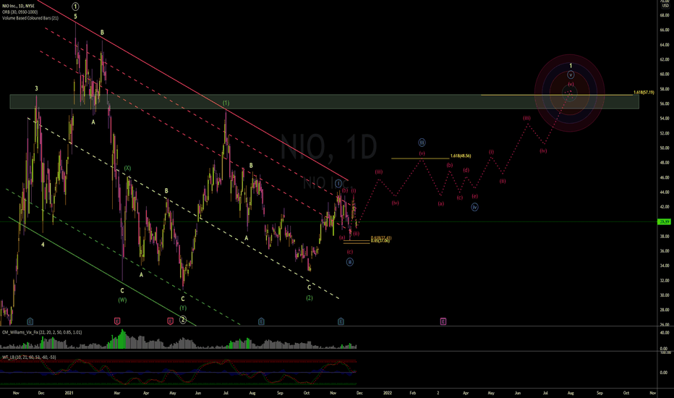The image size is (674, 398).
Task: Click the green (Y) wave label
Action: point(183,308)
